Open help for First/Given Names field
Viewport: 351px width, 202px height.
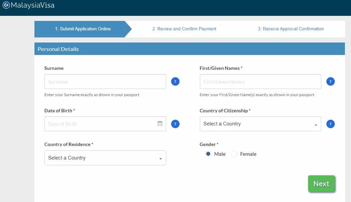(x=330, y=82)
